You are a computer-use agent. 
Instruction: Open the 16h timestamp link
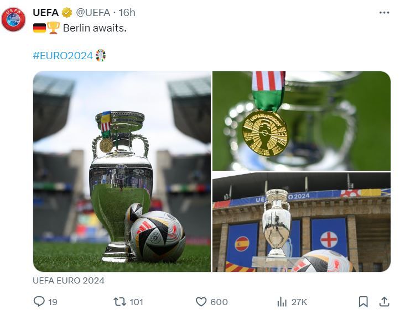tap(127, 13)
